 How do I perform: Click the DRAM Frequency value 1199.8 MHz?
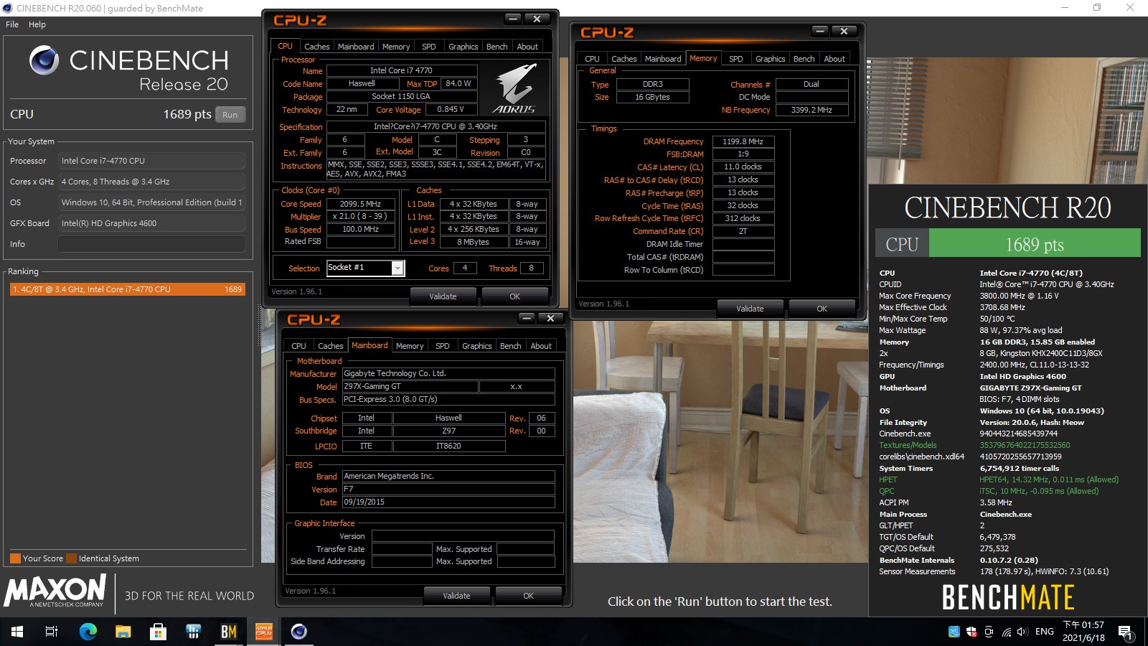point(743,141)
